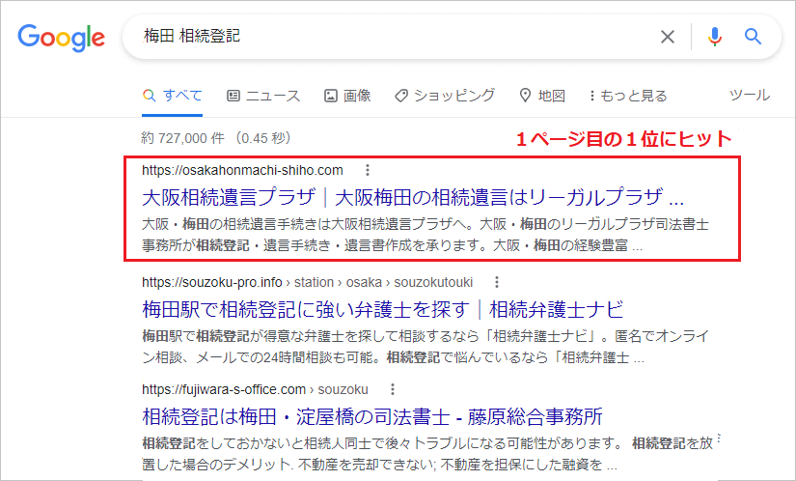Open 相続登記は梅田・淀屋橋の司法書士 result link
Image resolution: width=796 pixels, height=481 pixels.
(372, 417)
